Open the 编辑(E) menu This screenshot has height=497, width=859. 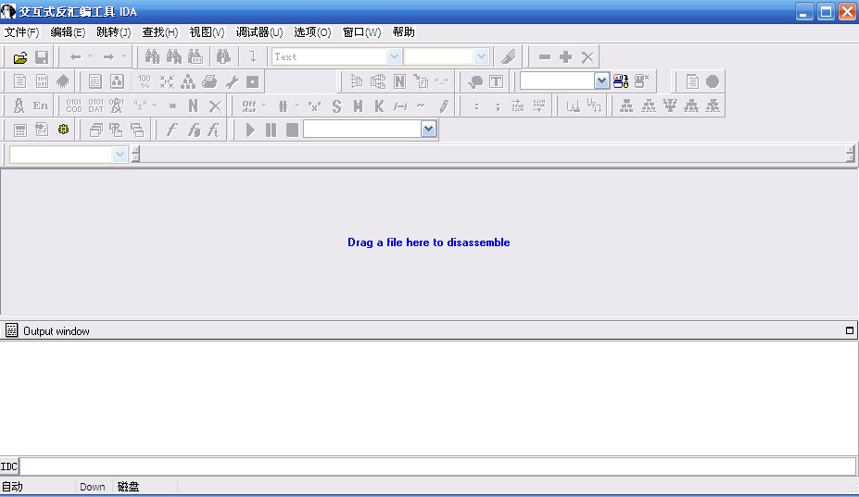(x=68, y=32)
